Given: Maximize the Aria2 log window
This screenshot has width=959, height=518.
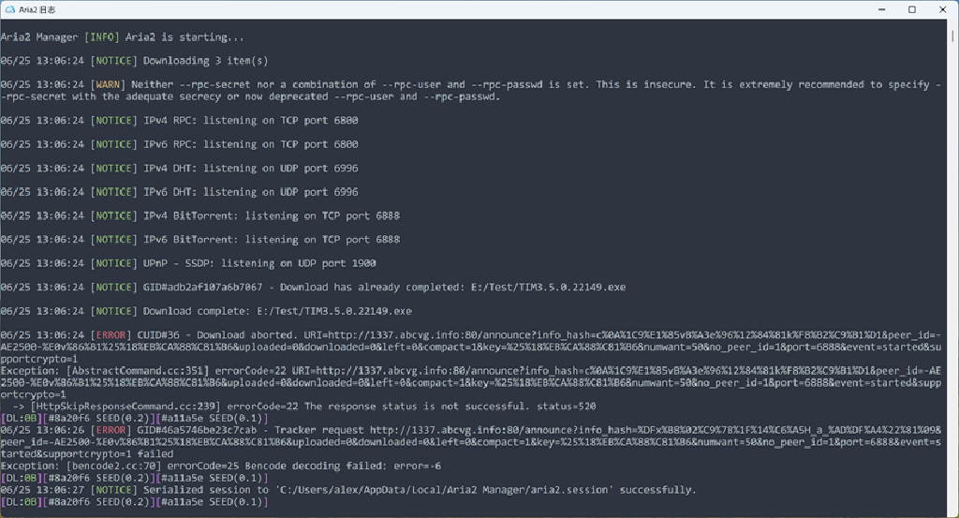Looking at the screenshot, I should pos(911,9).
